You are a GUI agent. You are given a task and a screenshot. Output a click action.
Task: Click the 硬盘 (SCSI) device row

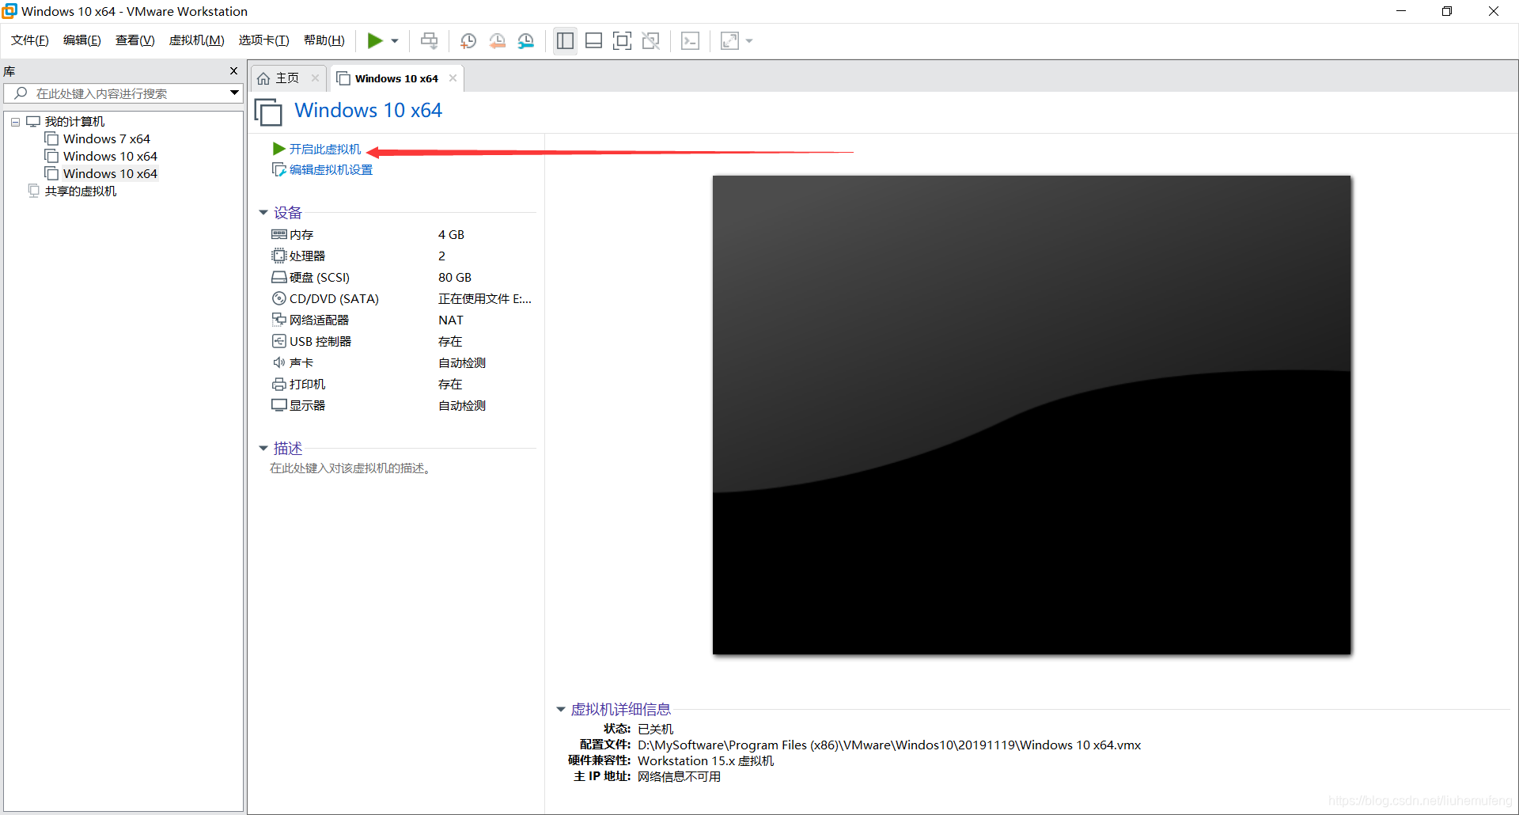pyautogui.click(x=403, y=278)
